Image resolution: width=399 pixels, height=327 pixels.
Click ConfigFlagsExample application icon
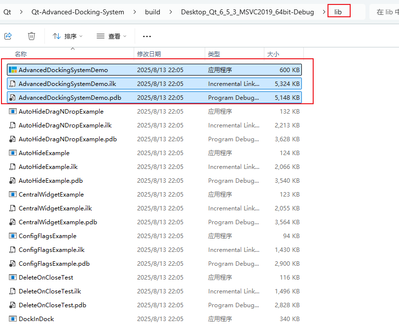point(13,236)
